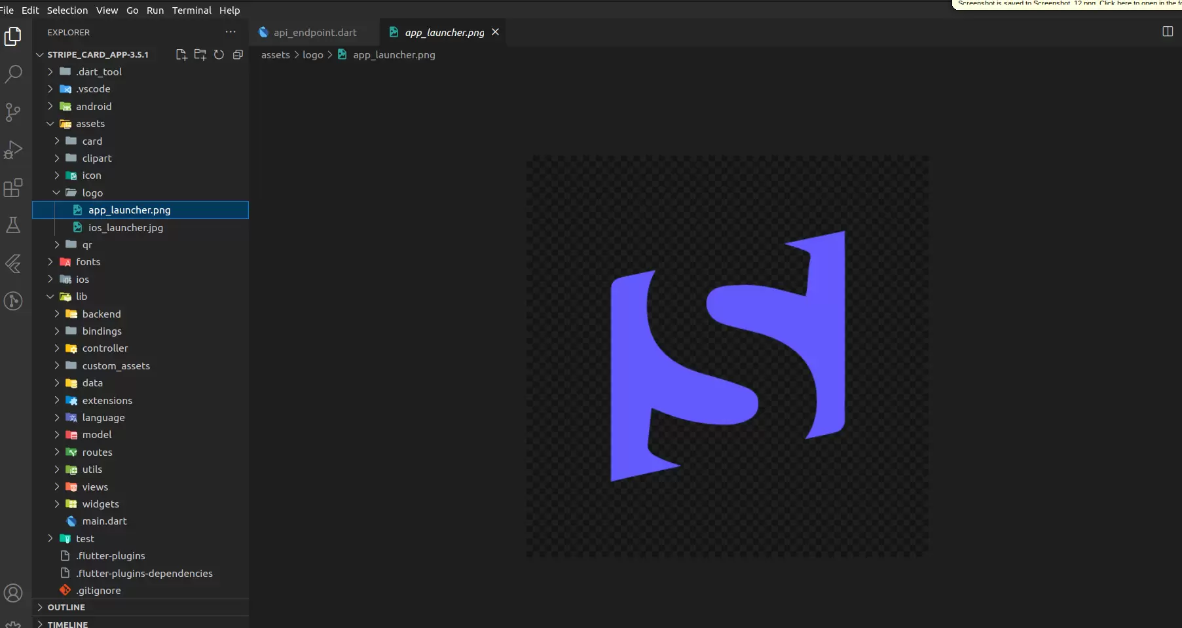This screenshot has width=1182, height=628.
Task: Open the Search view in activity bar
Action: [x=13, y=73]
